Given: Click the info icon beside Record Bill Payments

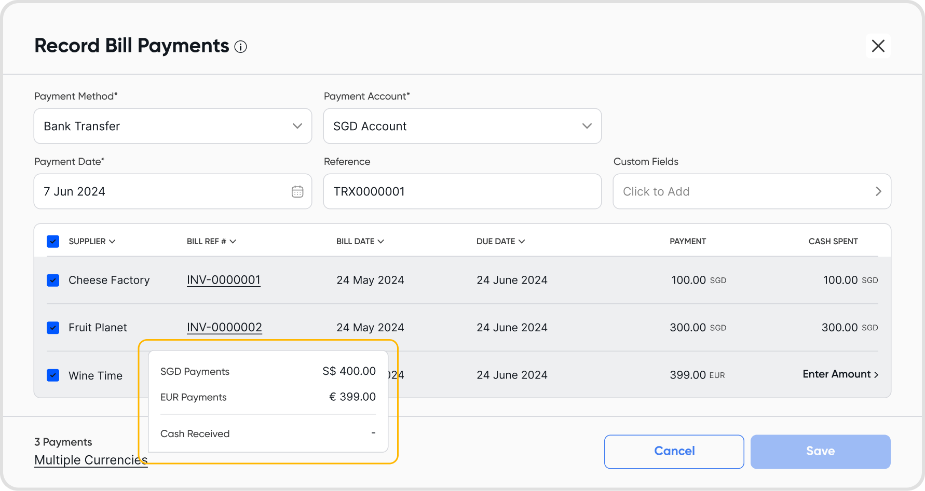Looking at the screenshot, I should 240,47.
